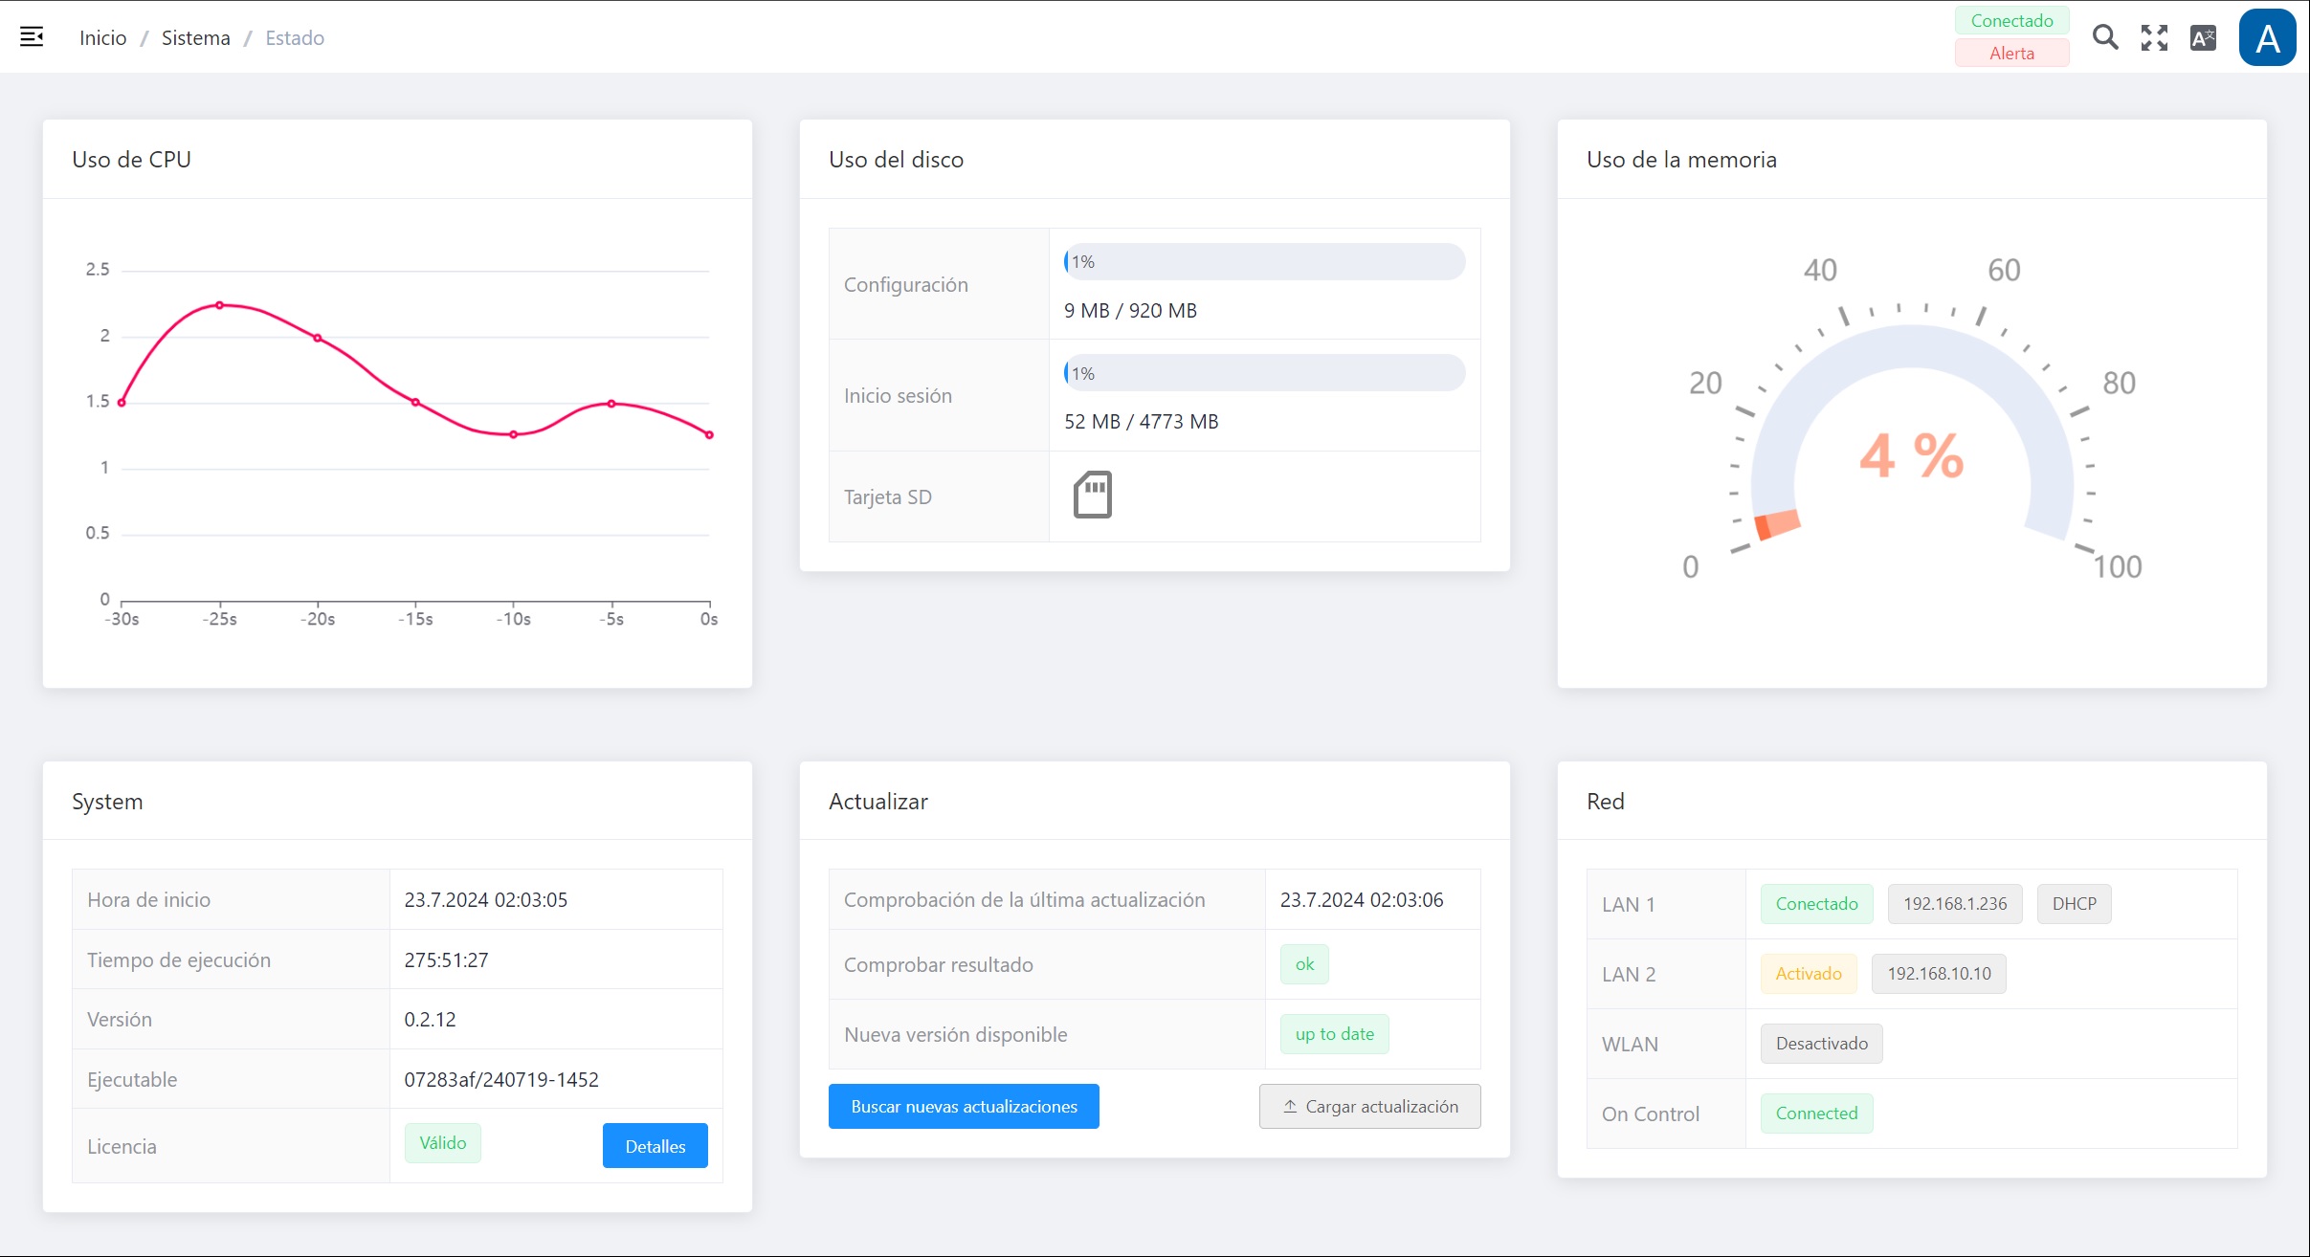The height and width of the screenshot is (1257, 2310).
Task: Click the Inicio sesión disk usage bar
Action: tap(1264, 373)
